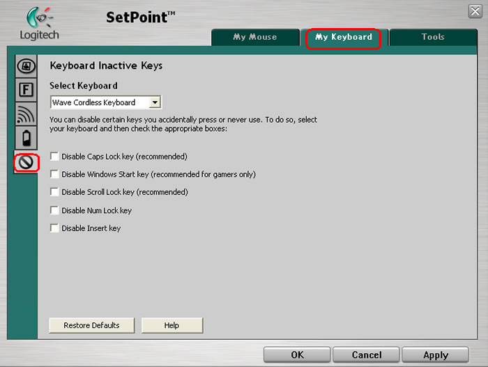Toggle Disable Scroll Lock key checkbox

[x=54, y=192]
